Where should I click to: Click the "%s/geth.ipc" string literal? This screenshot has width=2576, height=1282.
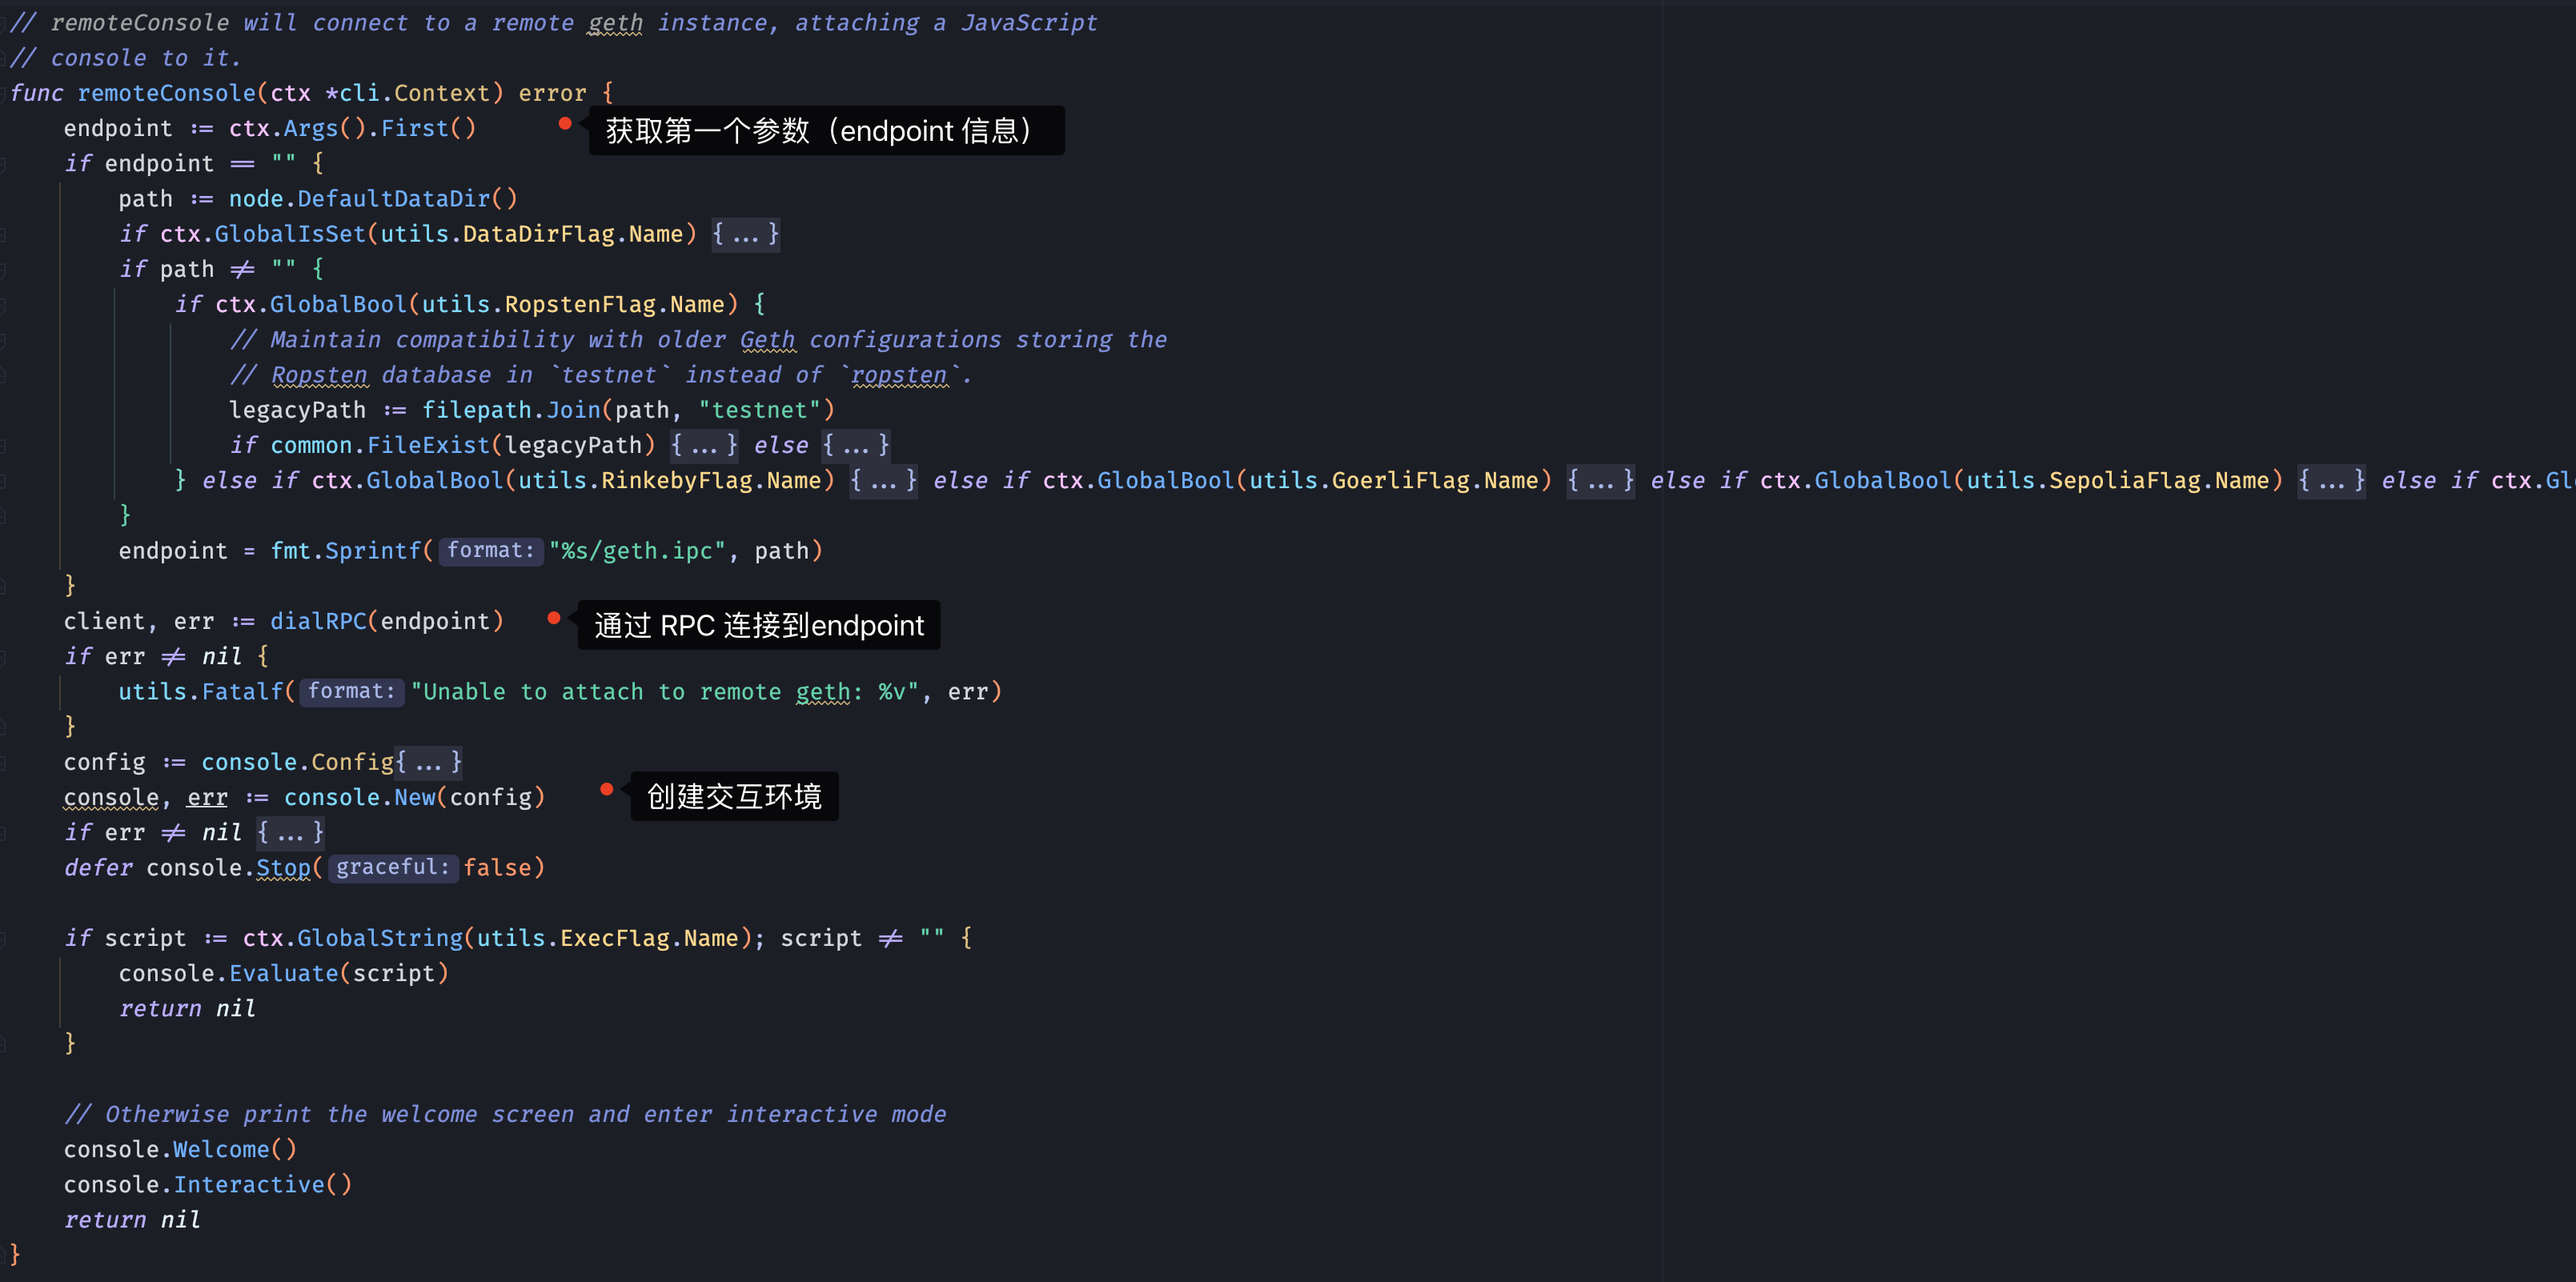click(637, 551)
